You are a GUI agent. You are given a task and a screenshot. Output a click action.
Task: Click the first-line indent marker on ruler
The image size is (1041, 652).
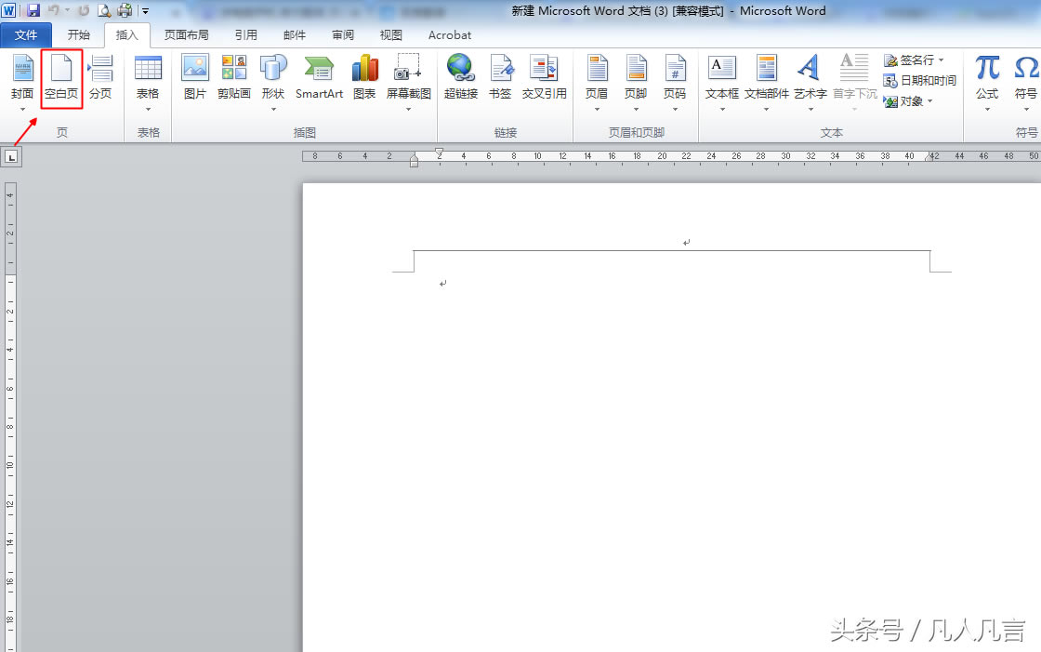click(439, 152)
